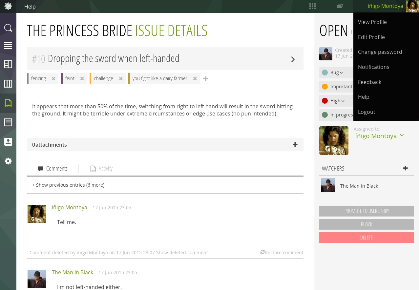Screen dimensions: 419x290
Task: Click the Block button
Action: (x=367, y=224)
